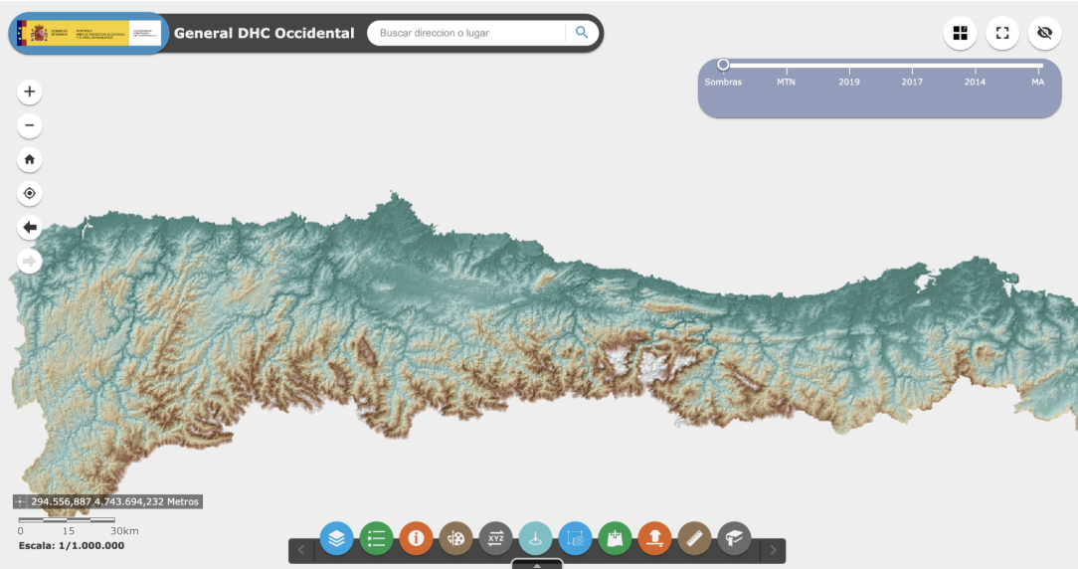Expand the bottom toolbar panel arrow
The image size is (1078, 569).
[x=537, y=565]
